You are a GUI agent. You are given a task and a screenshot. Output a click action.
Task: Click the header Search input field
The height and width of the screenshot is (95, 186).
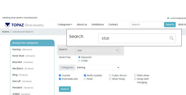coord(146,24)
